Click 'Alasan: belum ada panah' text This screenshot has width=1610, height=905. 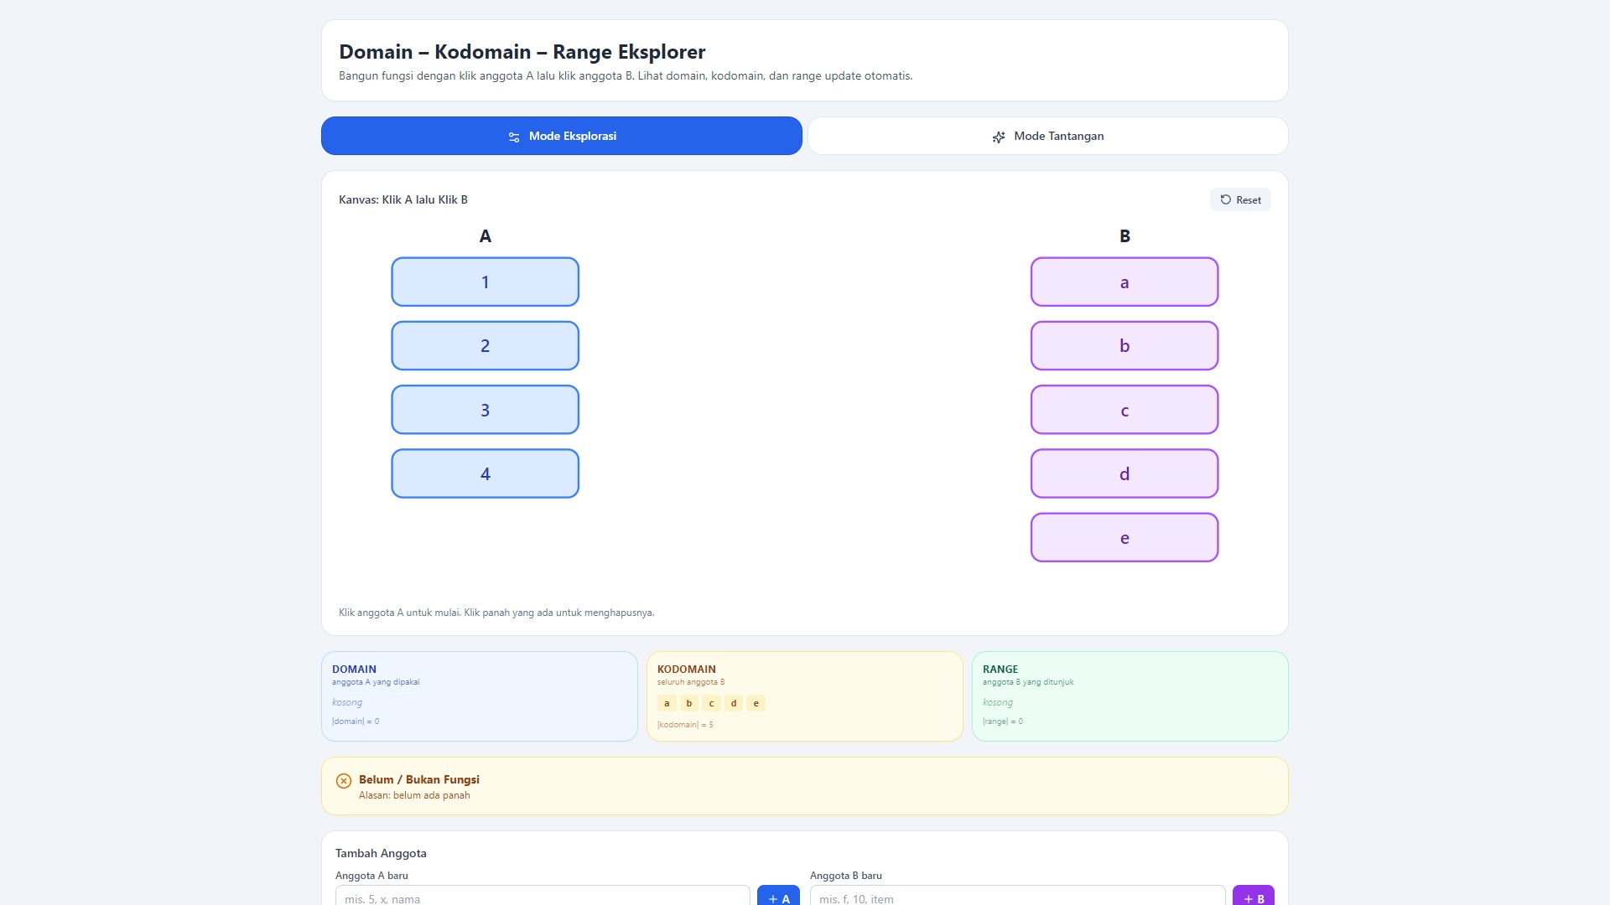(414, 795)
